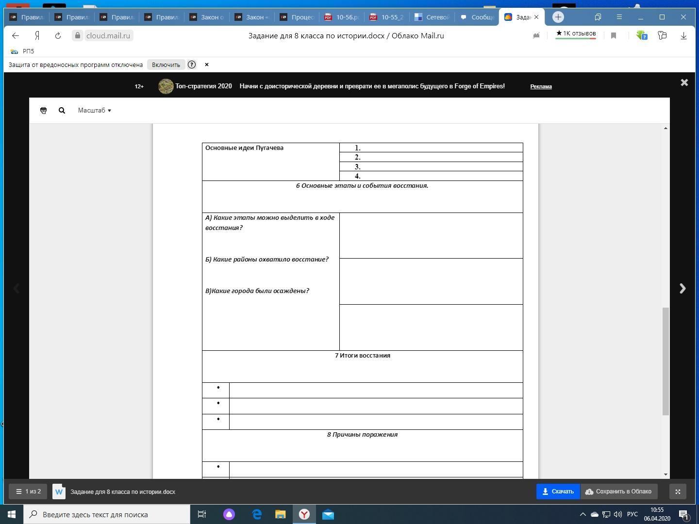Save file via Сохранить в Облако
This screenshot has width=699, height=524.
click(619, 491)
